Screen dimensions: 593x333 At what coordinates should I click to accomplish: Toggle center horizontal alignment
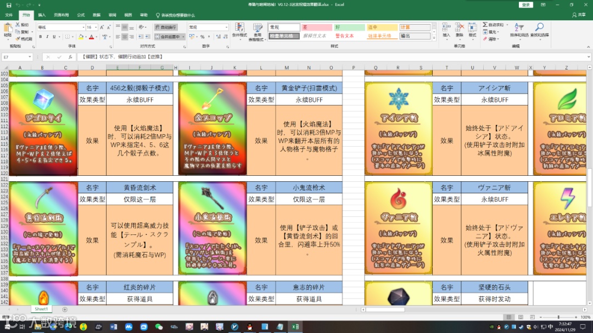tap(125, 37)
